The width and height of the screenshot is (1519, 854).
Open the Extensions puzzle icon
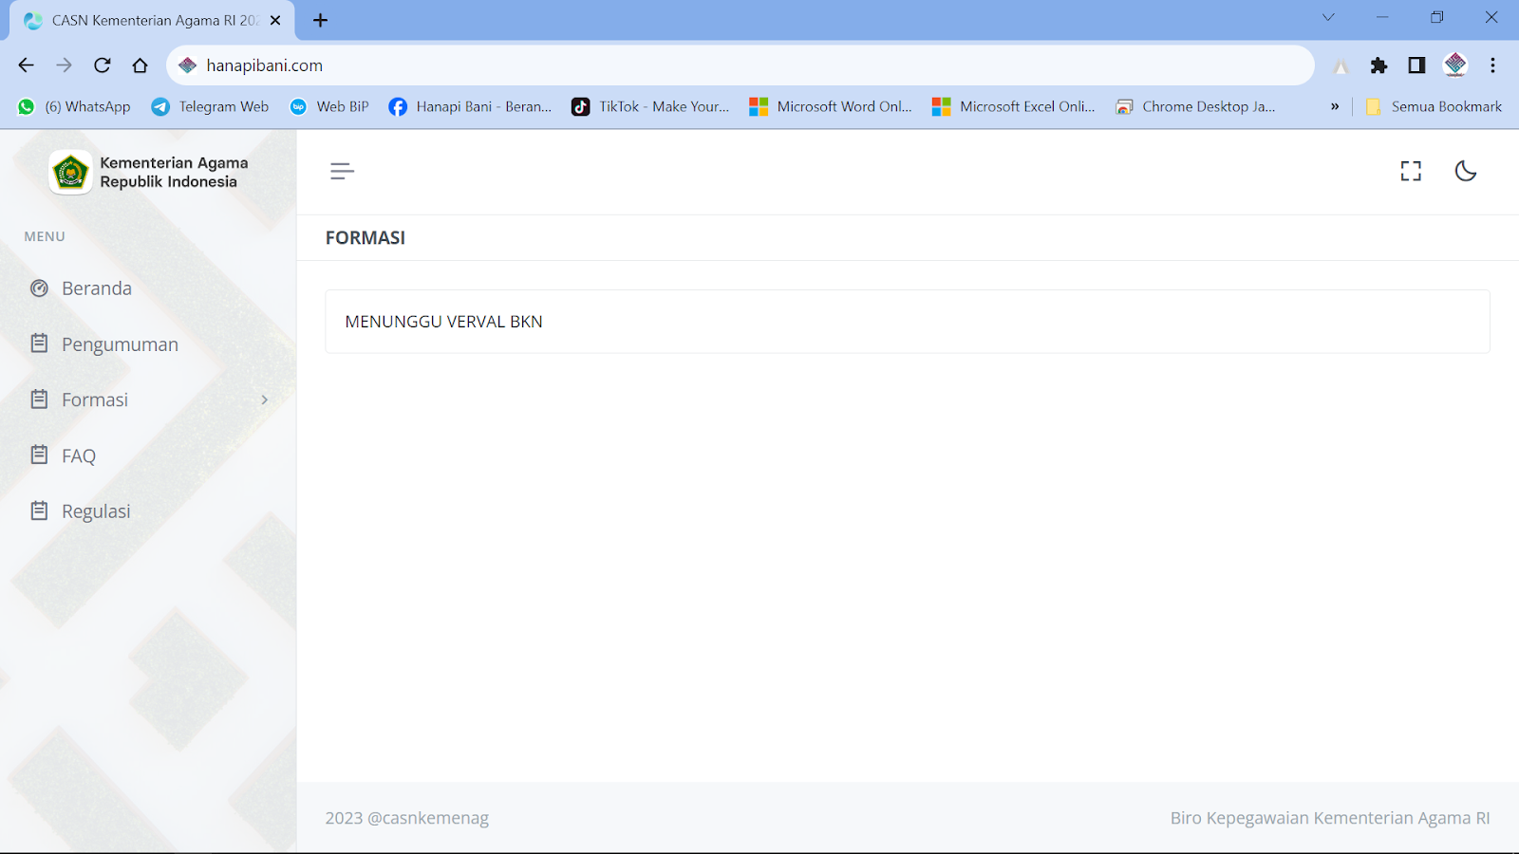tap(1378, 65)
